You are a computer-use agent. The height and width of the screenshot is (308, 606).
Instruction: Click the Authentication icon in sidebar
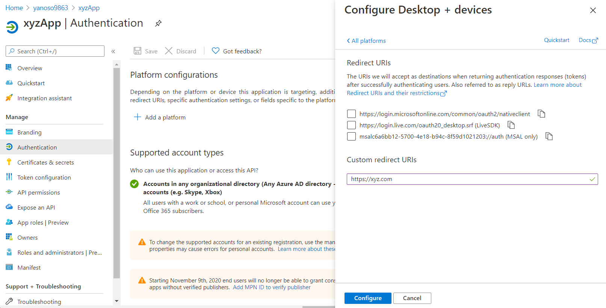point(9,147)
